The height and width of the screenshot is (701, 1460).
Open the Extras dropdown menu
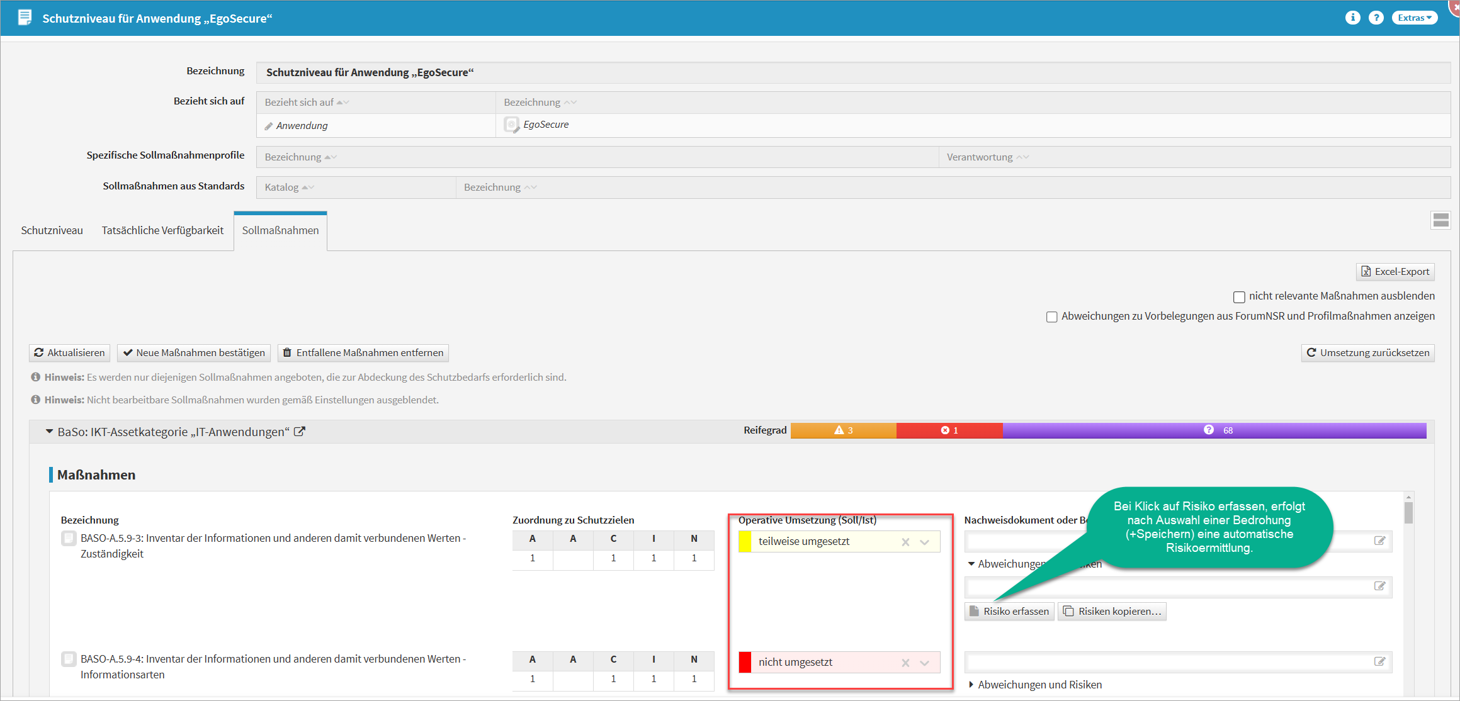pyautogui.click(x=1414, y=18)
